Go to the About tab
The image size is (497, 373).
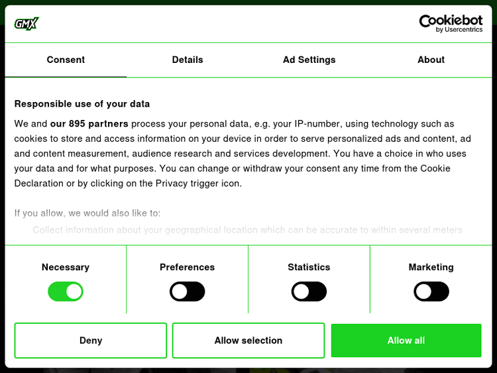(431, 60)
